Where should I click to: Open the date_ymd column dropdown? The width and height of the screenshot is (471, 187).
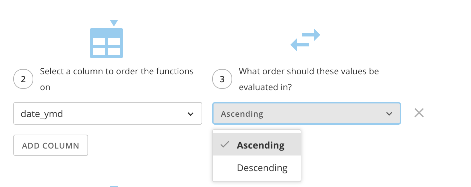[107, 114]
